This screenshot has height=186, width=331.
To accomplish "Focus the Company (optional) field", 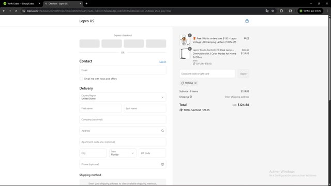I will pos(123,119).
